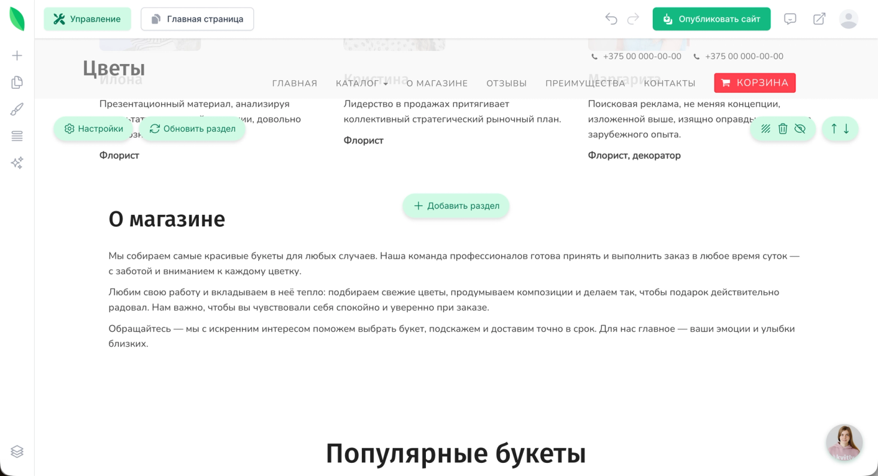Open the Корзина cart button

pos(755,83)
